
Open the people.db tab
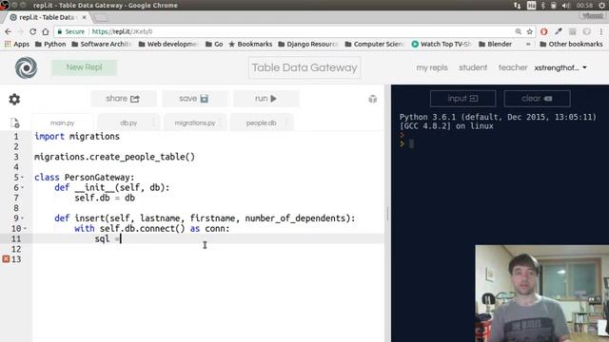pos(261,123)
